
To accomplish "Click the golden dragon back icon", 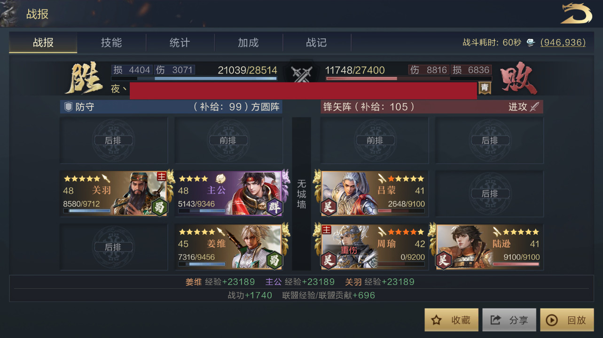I will tap(576, 13).
